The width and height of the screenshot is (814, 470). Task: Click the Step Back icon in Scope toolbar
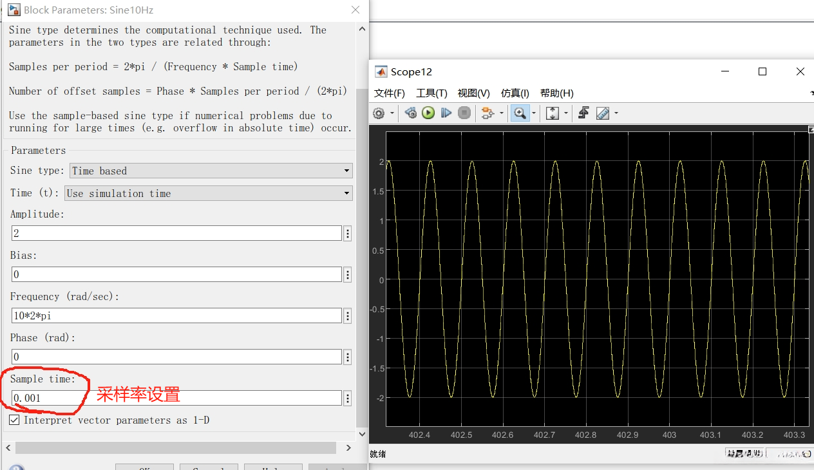coord(411,113)
